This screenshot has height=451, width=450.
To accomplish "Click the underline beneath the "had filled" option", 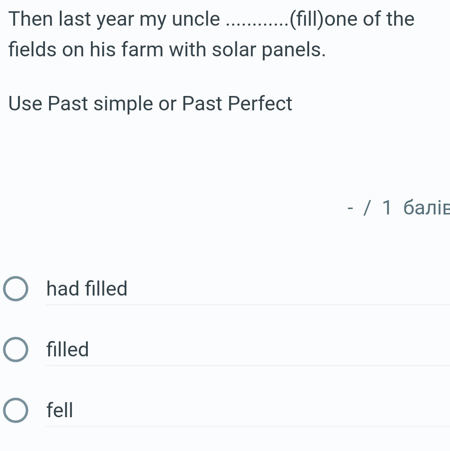I will [247, 305].
